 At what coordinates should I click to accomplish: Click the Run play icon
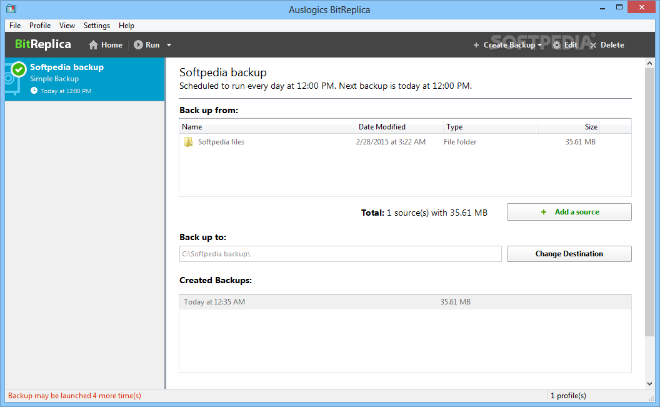138,44
